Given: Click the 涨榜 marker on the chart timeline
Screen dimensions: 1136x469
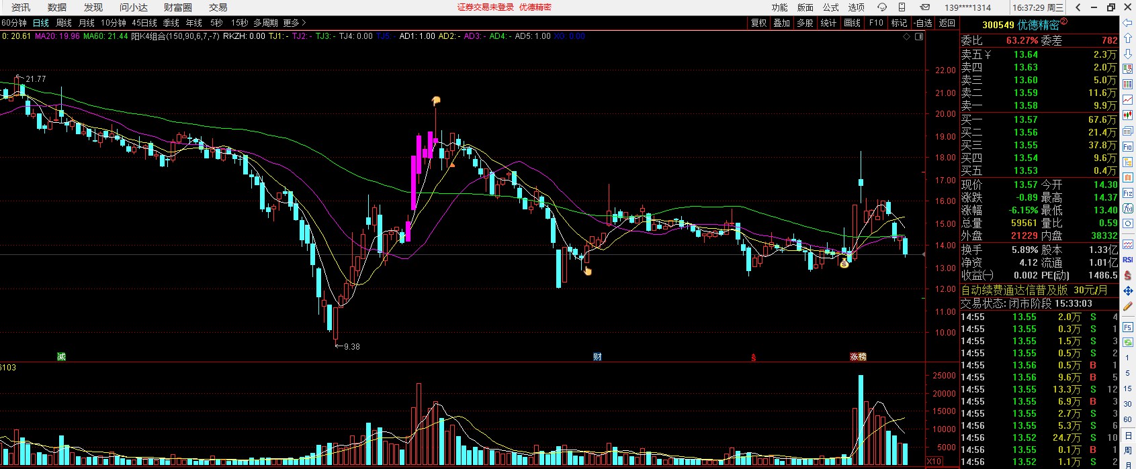Looking at the screenshot, I should [x=858, y=357].
